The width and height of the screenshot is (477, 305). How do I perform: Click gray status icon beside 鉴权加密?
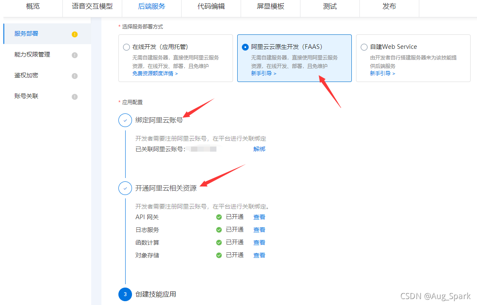[75, 76]
